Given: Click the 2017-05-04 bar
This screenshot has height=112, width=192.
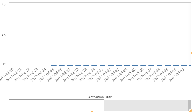Looking at the screenshot, I should click(127, 65).
